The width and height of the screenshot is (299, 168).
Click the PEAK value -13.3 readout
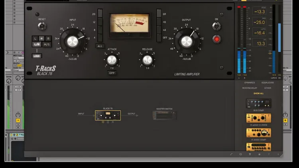coord(260,12)
